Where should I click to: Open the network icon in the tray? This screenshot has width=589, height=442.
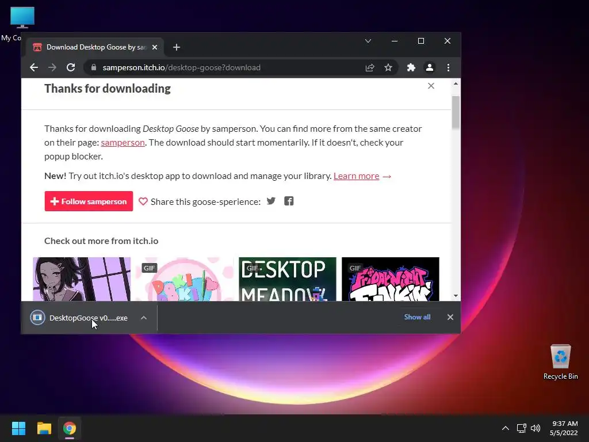[521, 428]
